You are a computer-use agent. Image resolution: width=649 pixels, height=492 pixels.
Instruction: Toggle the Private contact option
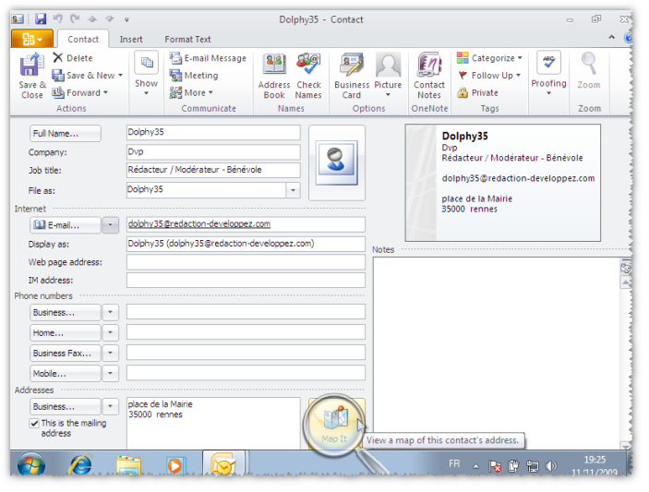(x=478, y=92)
